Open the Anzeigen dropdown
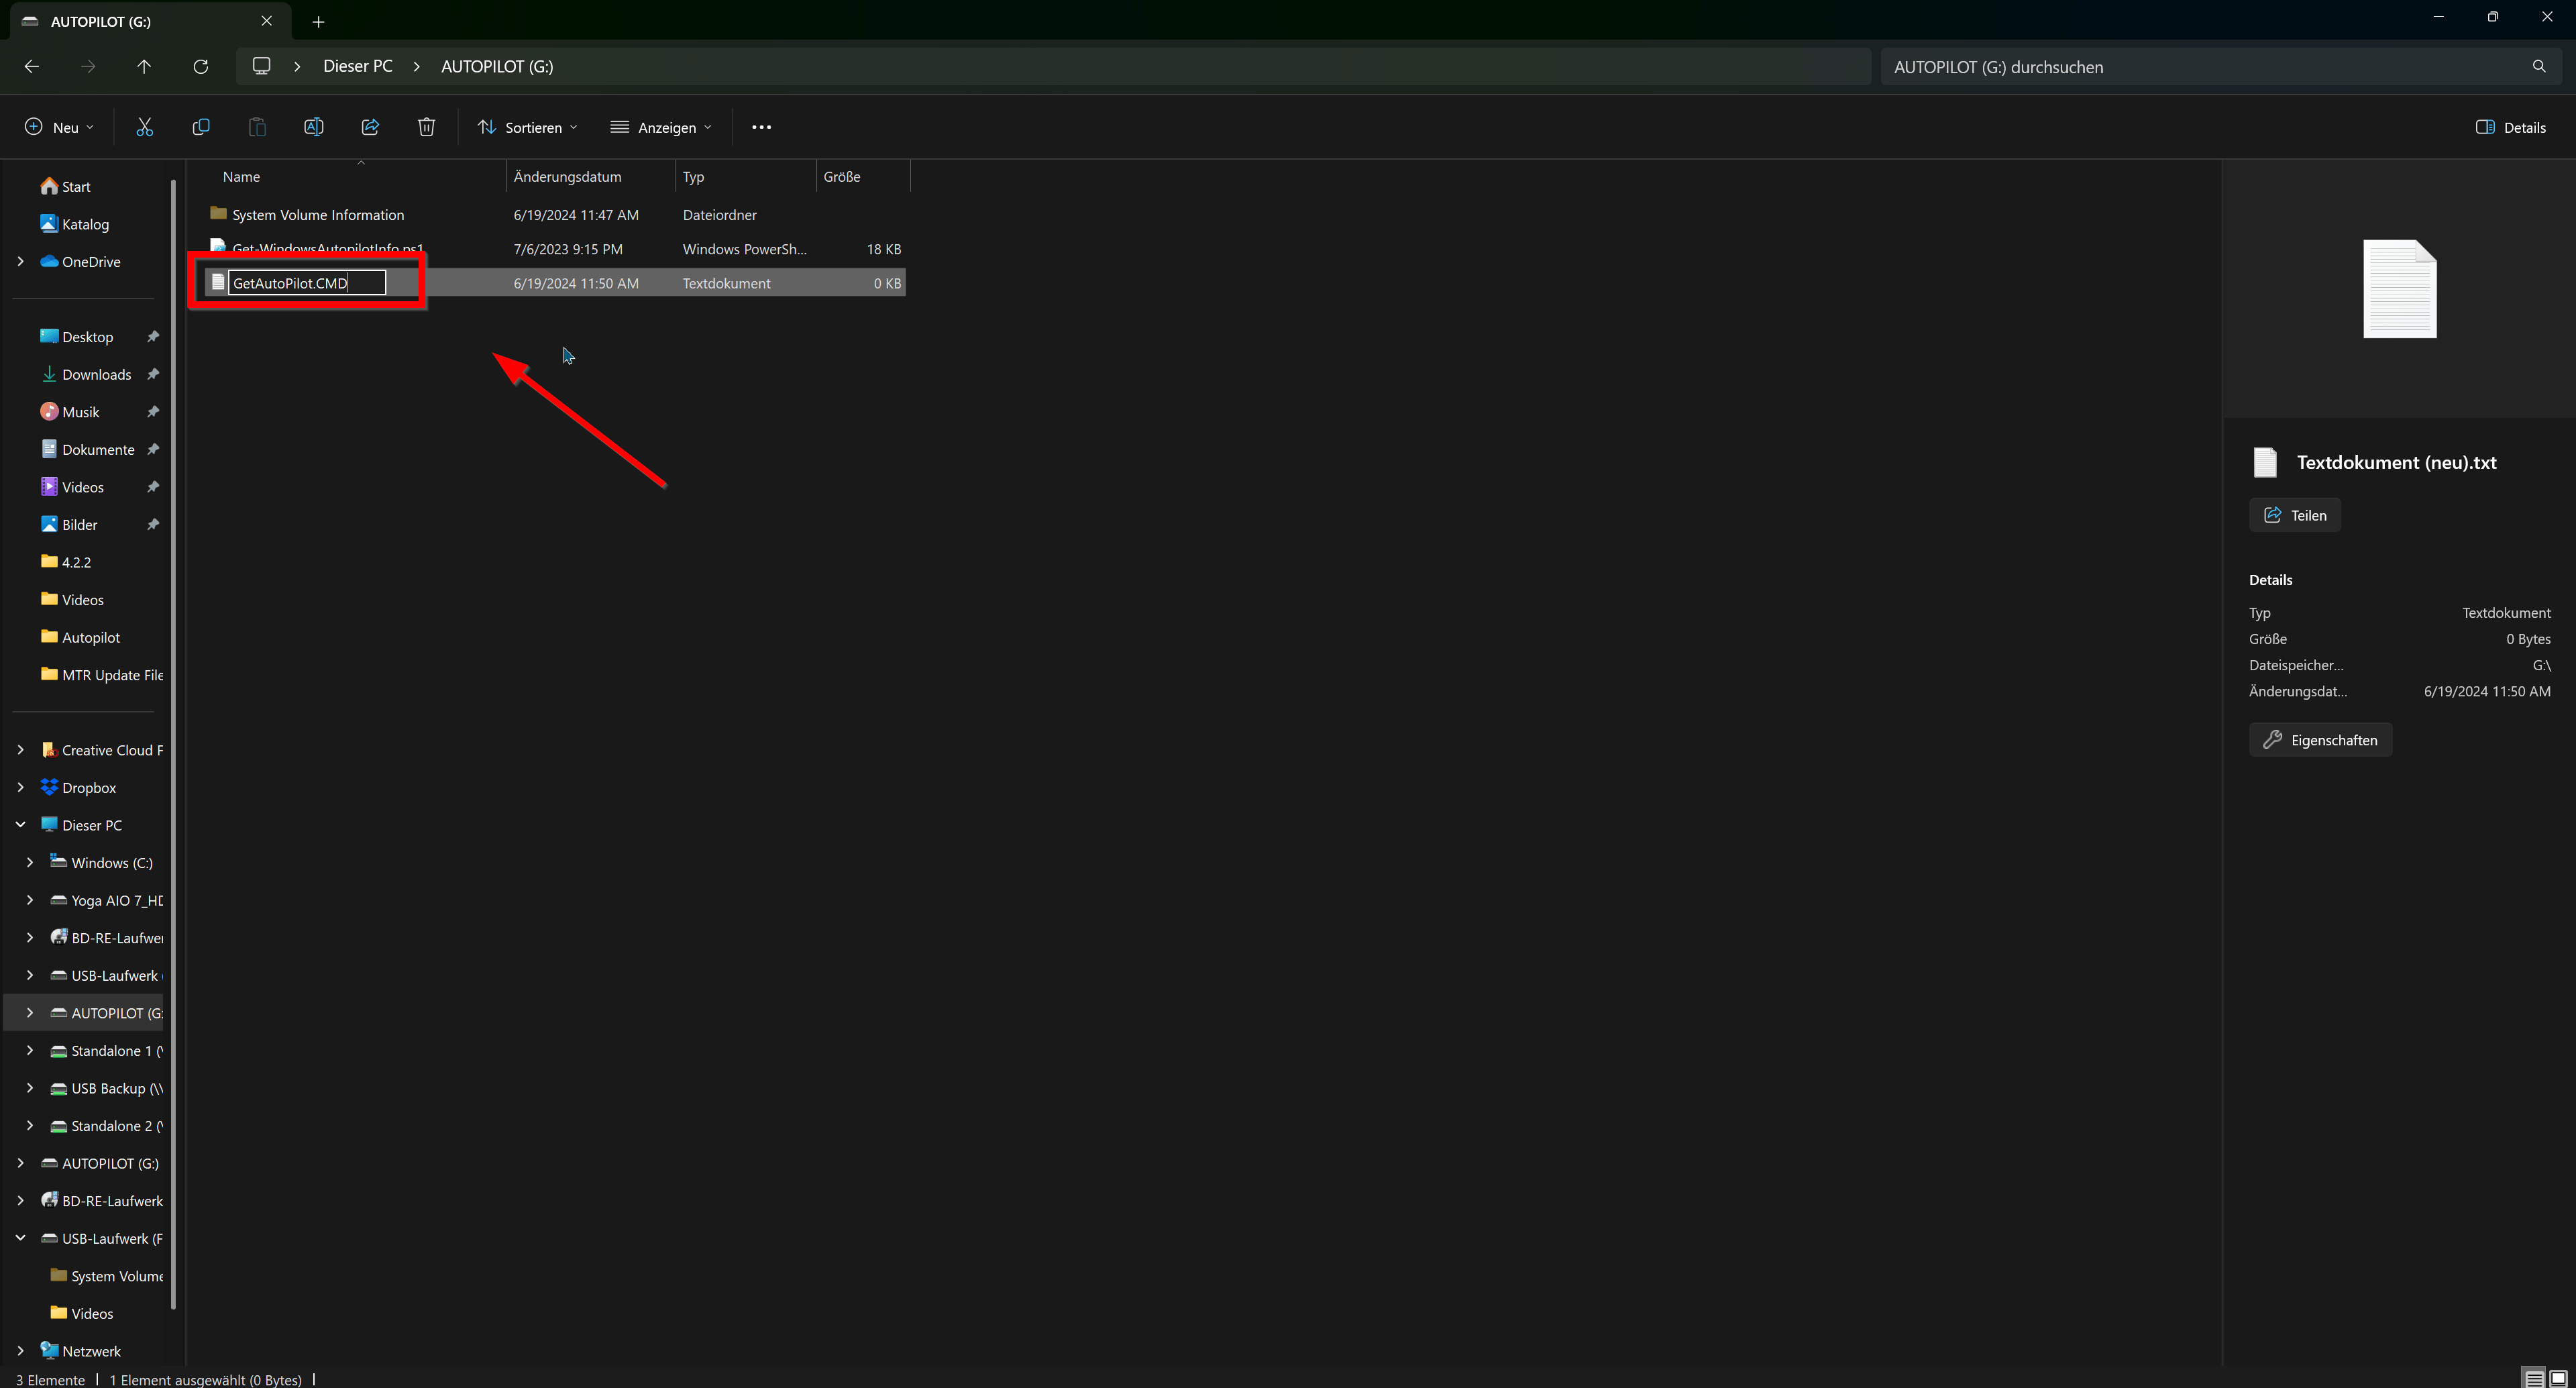The height and width of the screenshot is (1388, 2576). [x=661, y=127]
